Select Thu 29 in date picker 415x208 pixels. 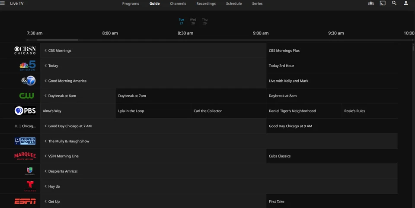(x=204, y=22)
